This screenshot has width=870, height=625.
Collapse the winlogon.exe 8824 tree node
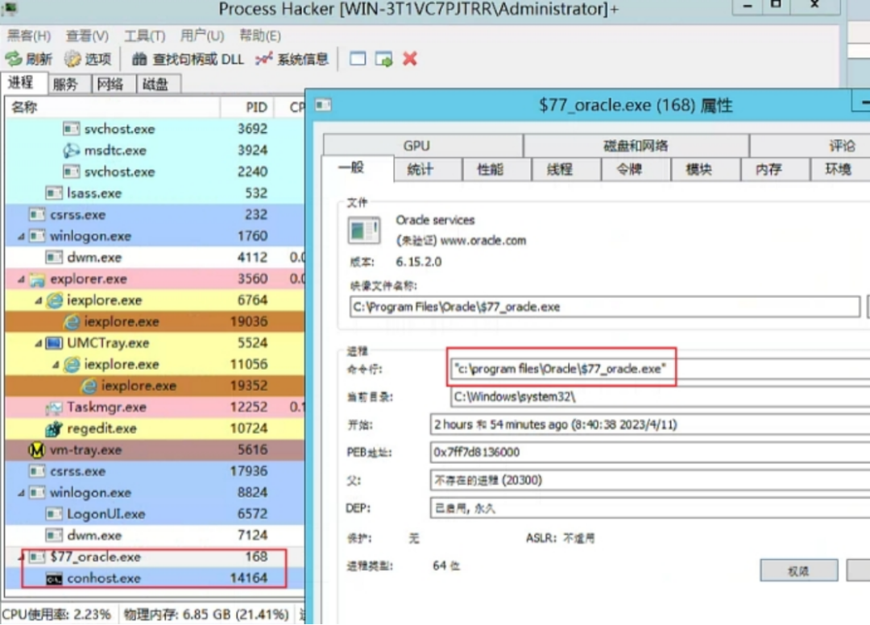[22, 492]
